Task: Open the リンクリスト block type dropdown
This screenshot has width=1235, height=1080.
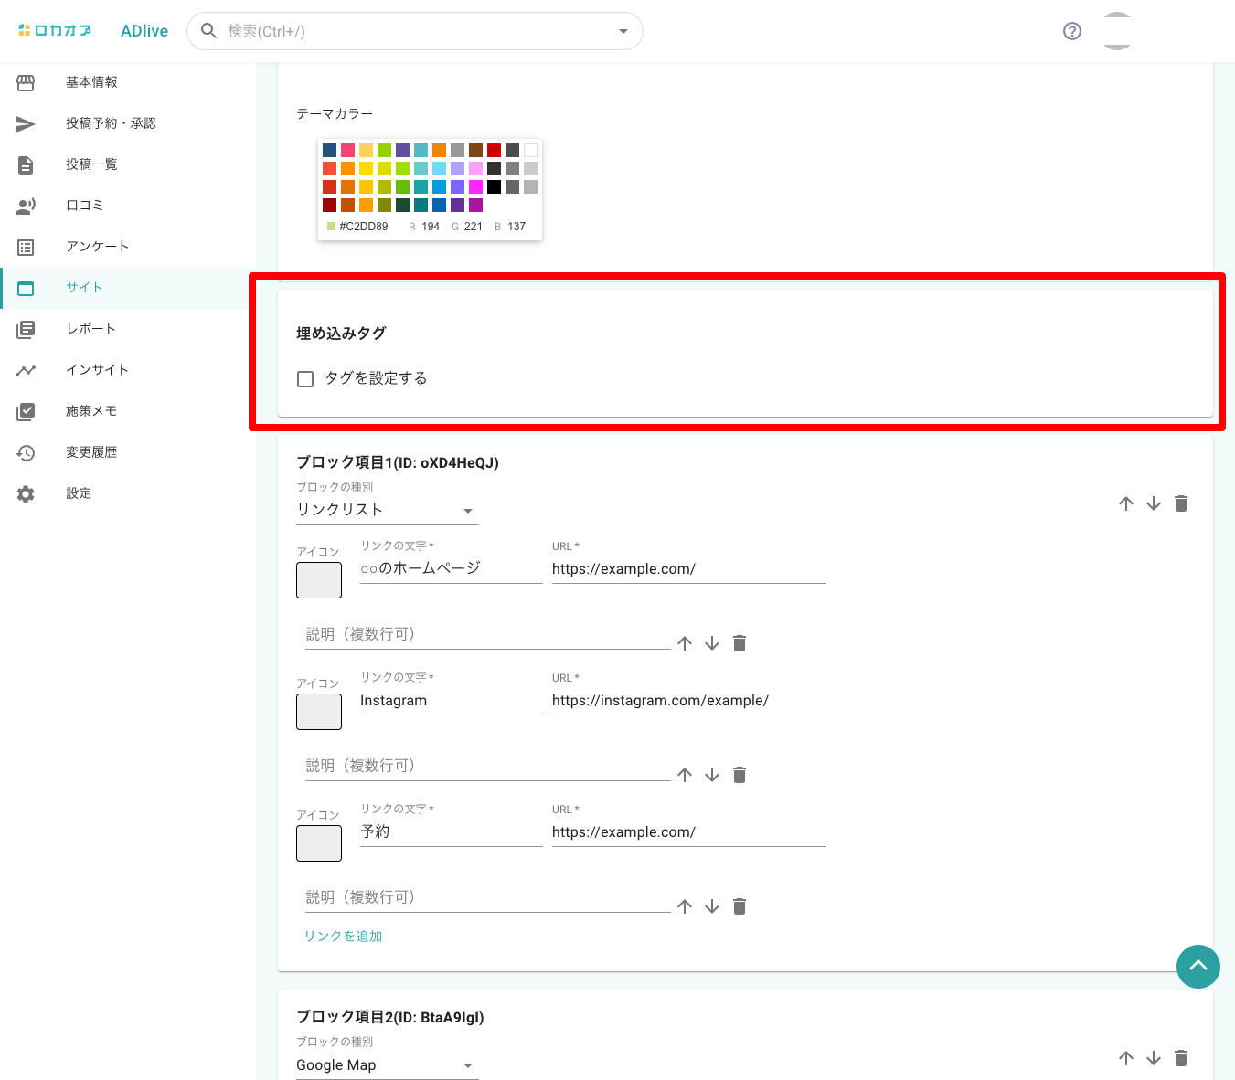Action: click(x=387, y=510)
